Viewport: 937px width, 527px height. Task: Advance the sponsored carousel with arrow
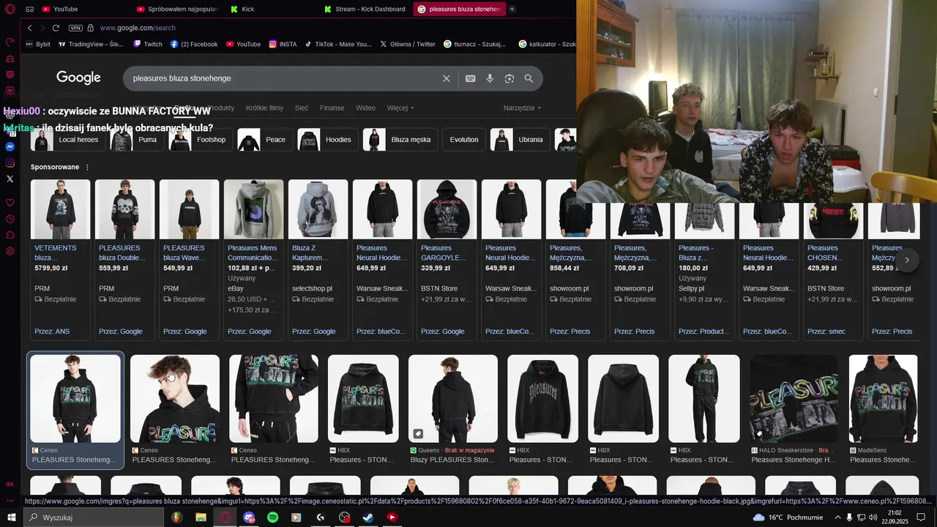pos(907,260)
